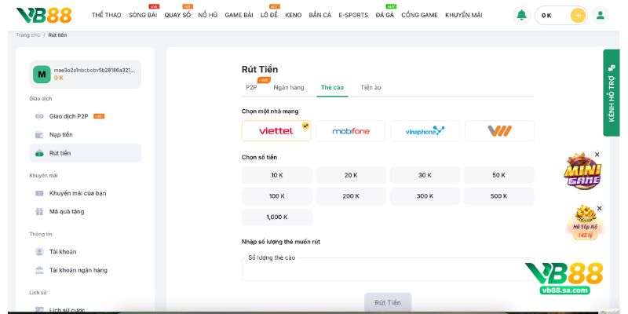Image resolution: width=628 pixels, height=314 pixels.
Task: Click the Nạp tiền wallet icon
Action: (x=39, y=134)
